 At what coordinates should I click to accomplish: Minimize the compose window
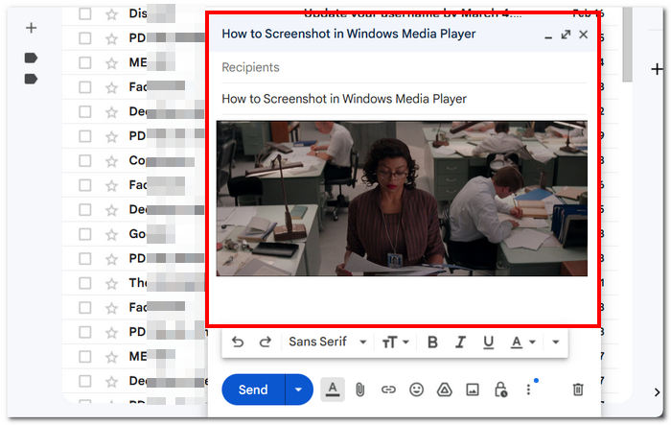[x=548, y=37]
